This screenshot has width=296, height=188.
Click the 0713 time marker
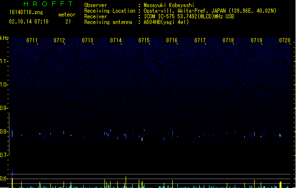pos(88,40)
